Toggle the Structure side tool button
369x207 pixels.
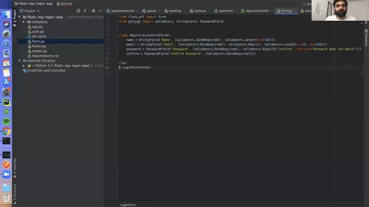(x=15, y=194)
